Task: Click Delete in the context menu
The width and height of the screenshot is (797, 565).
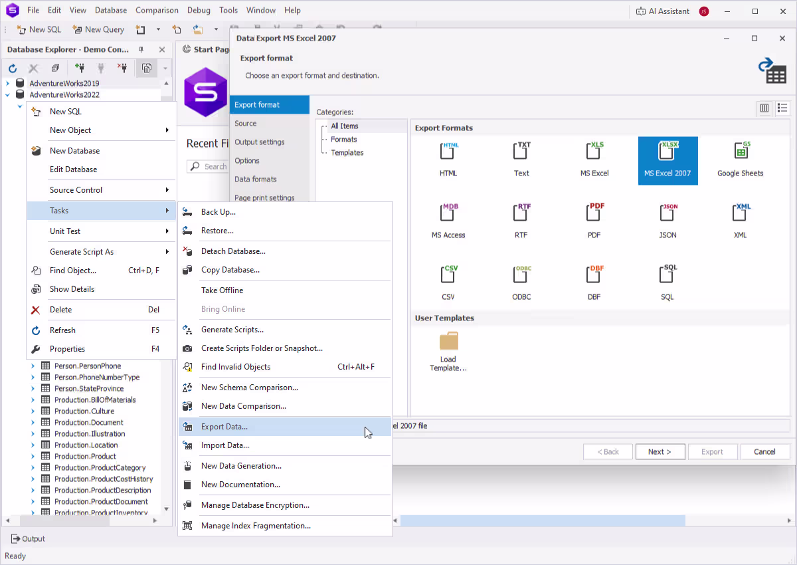Action: (x=102, y=310)
